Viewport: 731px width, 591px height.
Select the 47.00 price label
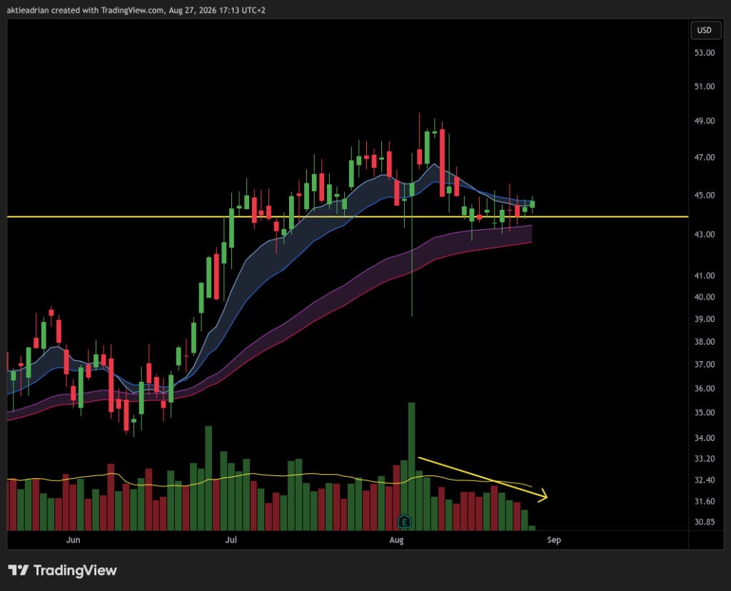[x=705, y=157]
